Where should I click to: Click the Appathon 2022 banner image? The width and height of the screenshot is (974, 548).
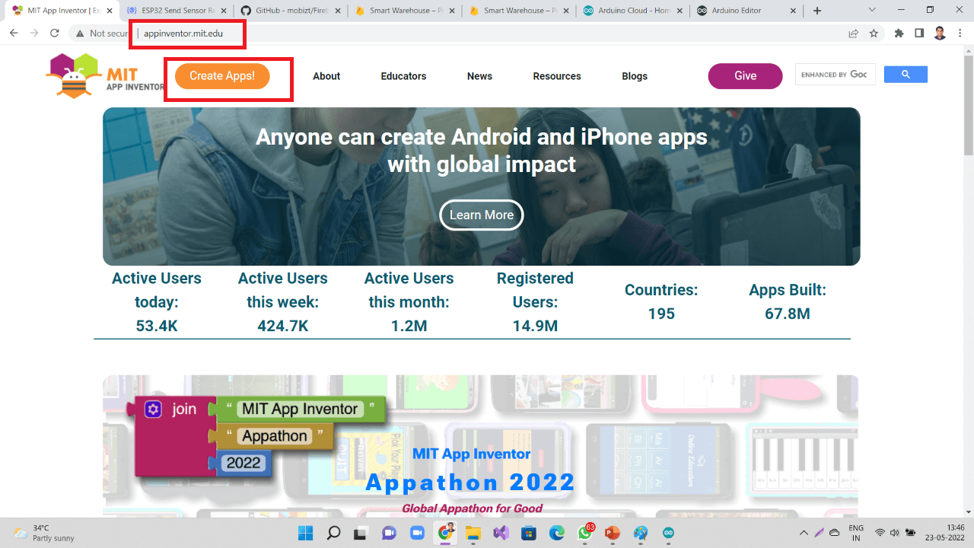tap(481, 446)
